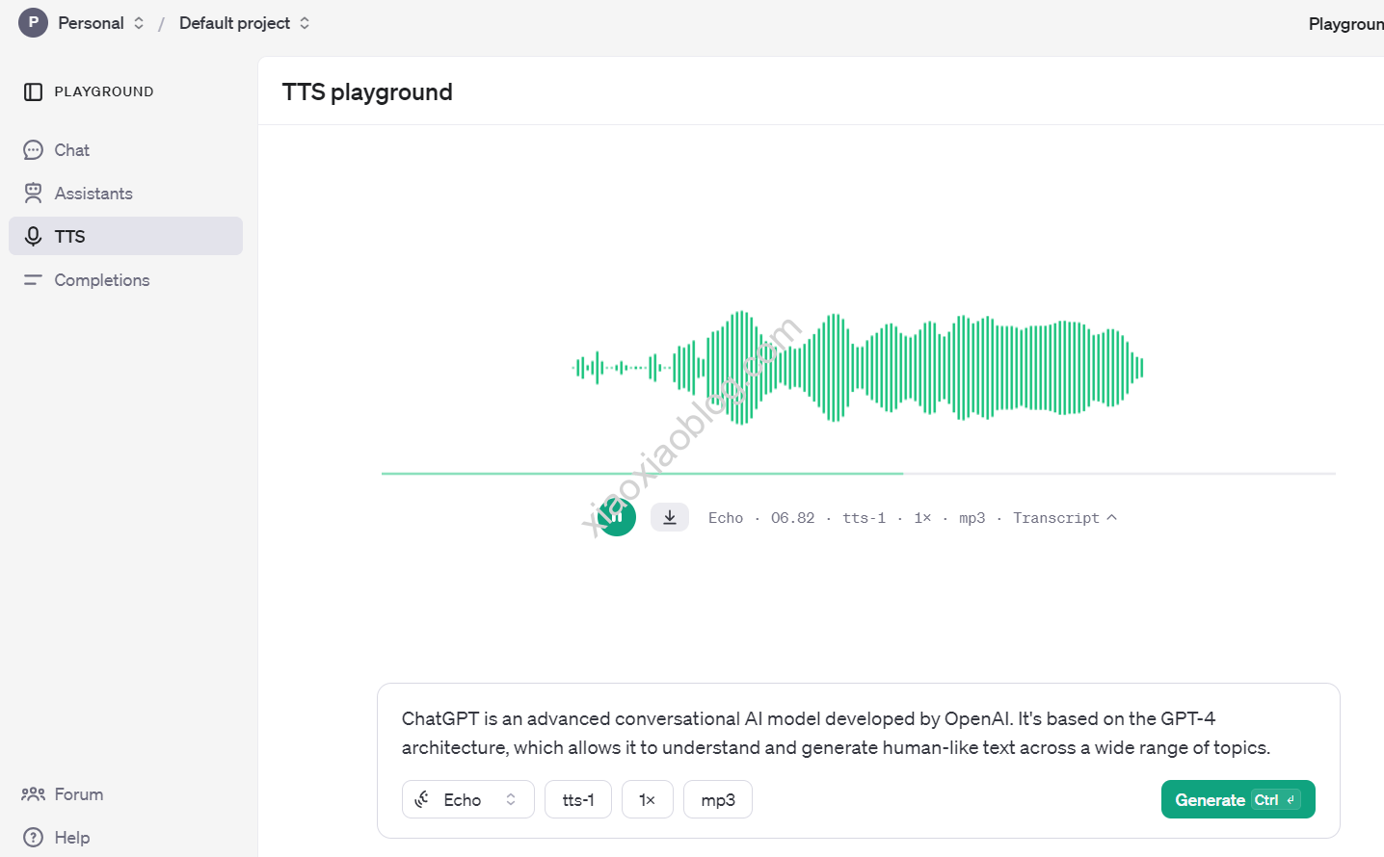Open the Help link

coord(56,838)
